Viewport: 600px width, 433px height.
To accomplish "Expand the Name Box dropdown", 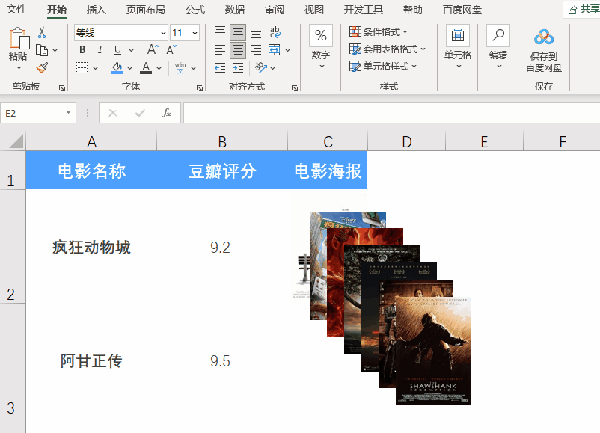I will click(68, 112).
